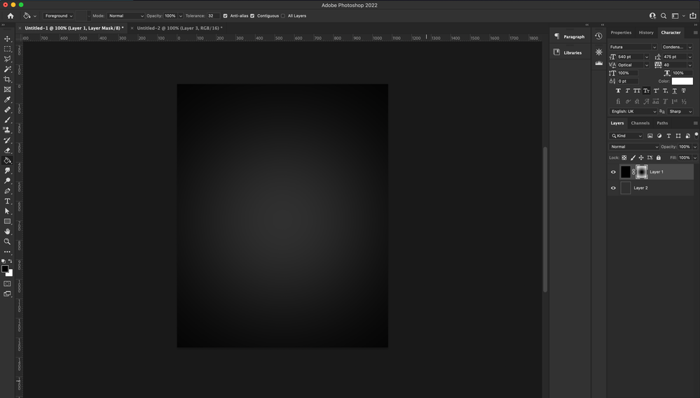
Task: Enable All Layers checkbox
Action: [x=283, y=15]
